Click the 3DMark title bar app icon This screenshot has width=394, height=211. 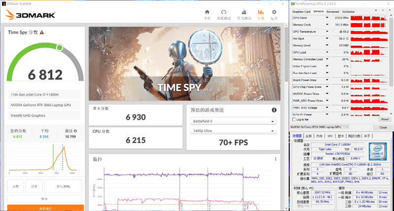(4, 4)
